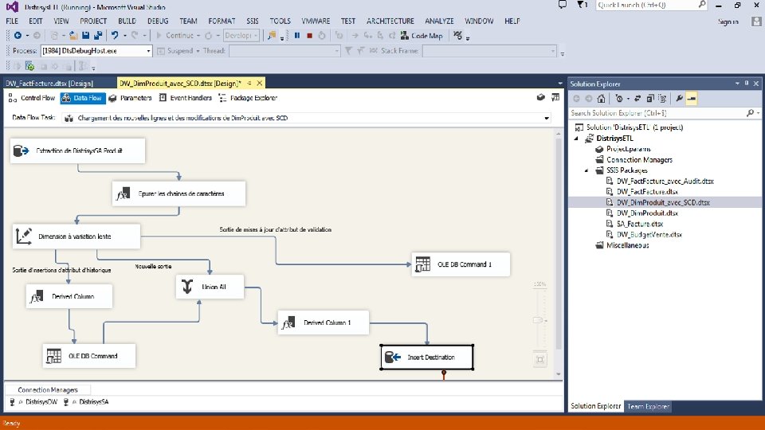Screen dimensions: 765x430
Task: Click the Save icon in toolbar
Action: coord(86,36)
